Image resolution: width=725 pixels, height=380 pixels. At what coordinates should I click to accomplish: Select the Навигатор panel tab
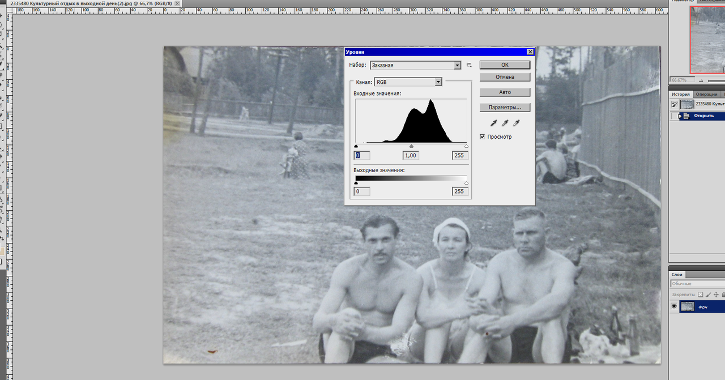(683, 1)
